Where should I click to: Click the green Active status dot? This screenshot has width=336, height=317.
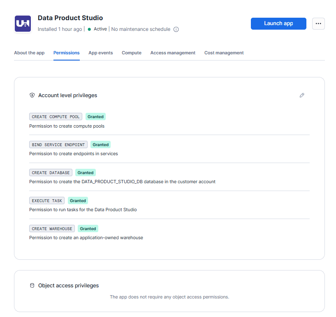pyautogui.click(x=89, y=29)
